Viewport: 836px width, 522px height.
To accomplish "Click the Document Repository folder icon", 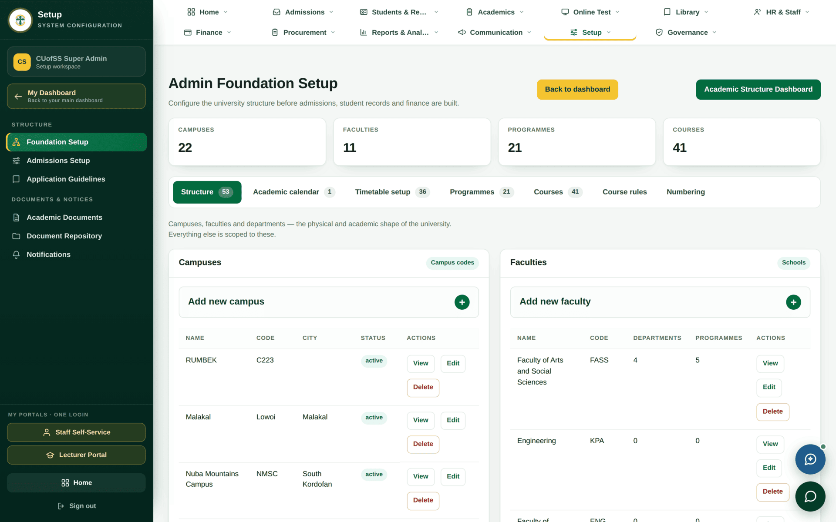I will coord(16,236).
